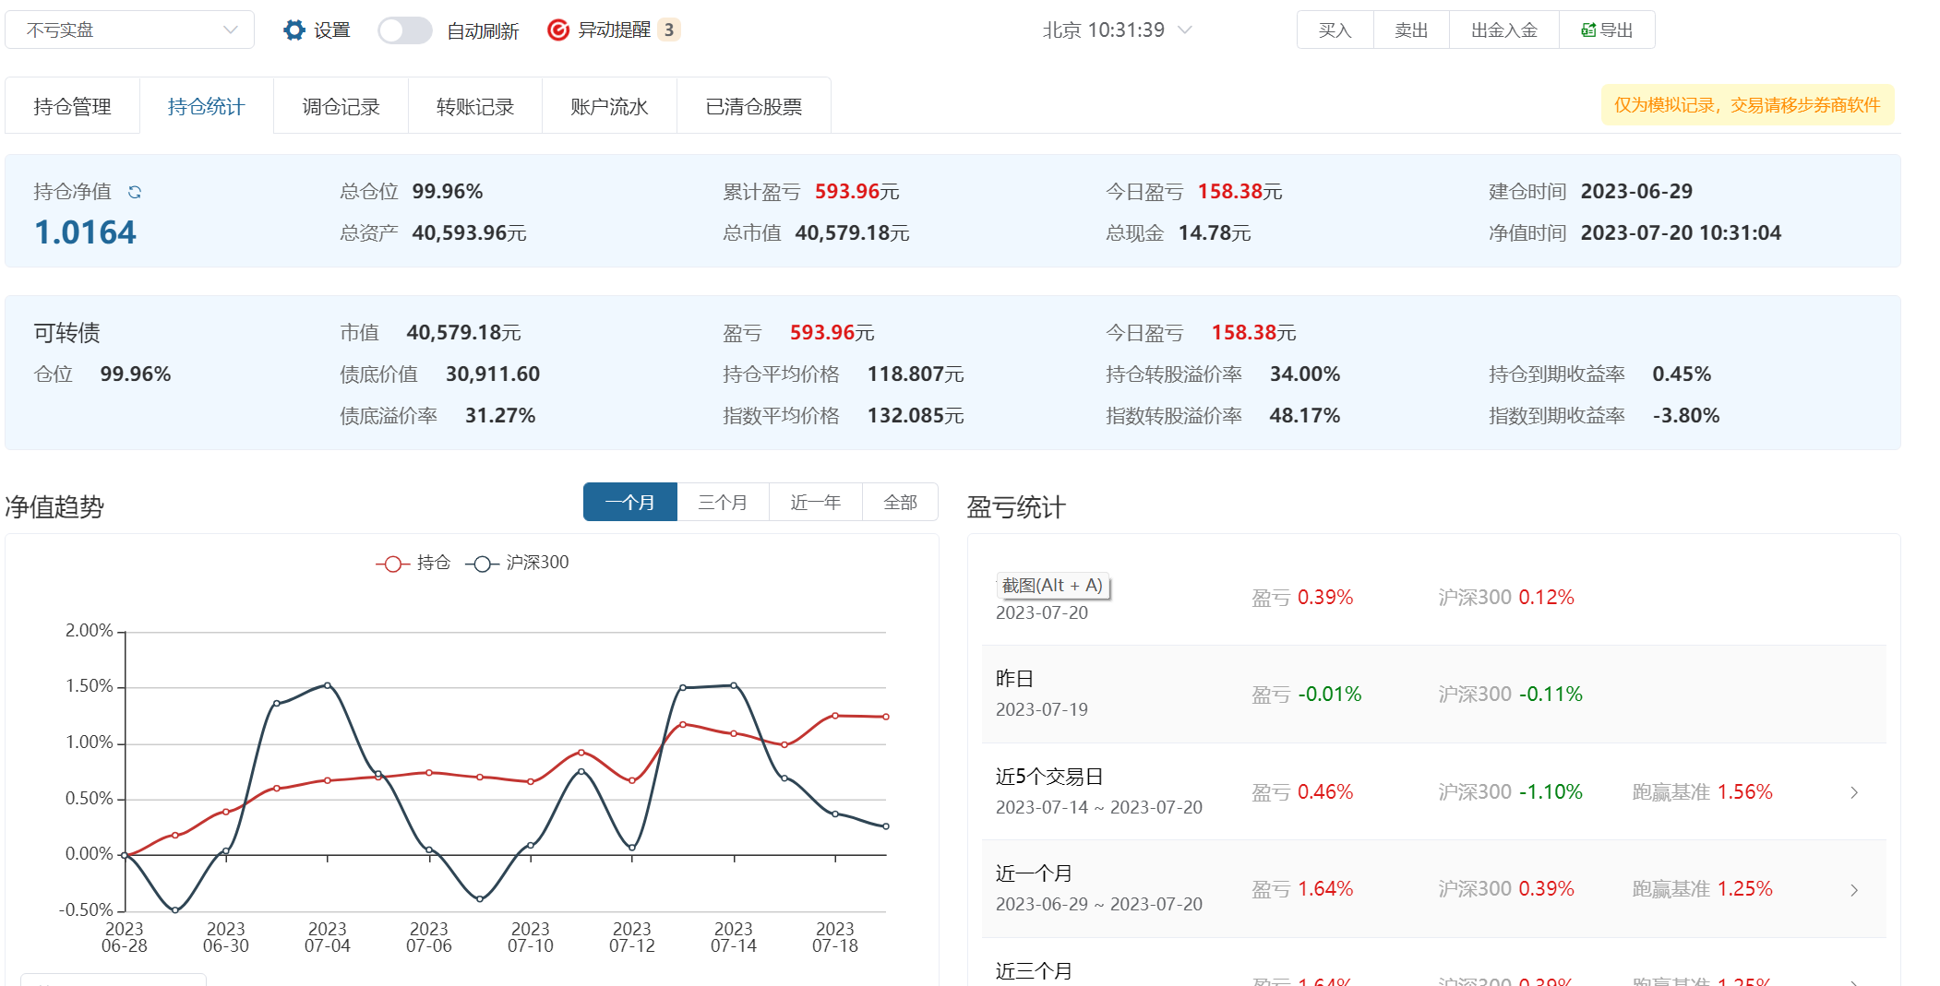Hide the 持仓 series via its legend marker
Screen dimensions: 1940x986
click(392, 564)
